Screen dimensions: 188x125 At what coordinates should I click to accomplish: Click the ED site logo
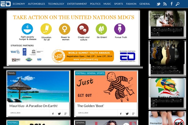pos(6,4)
